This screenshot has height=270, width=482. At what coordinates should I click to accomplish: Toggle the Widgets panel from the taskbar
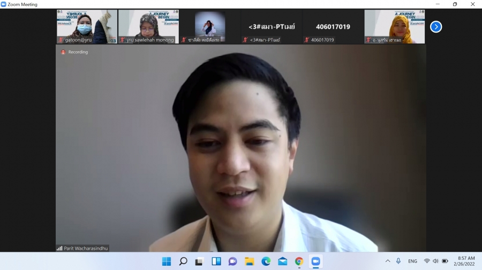click(x=216, y=261)
